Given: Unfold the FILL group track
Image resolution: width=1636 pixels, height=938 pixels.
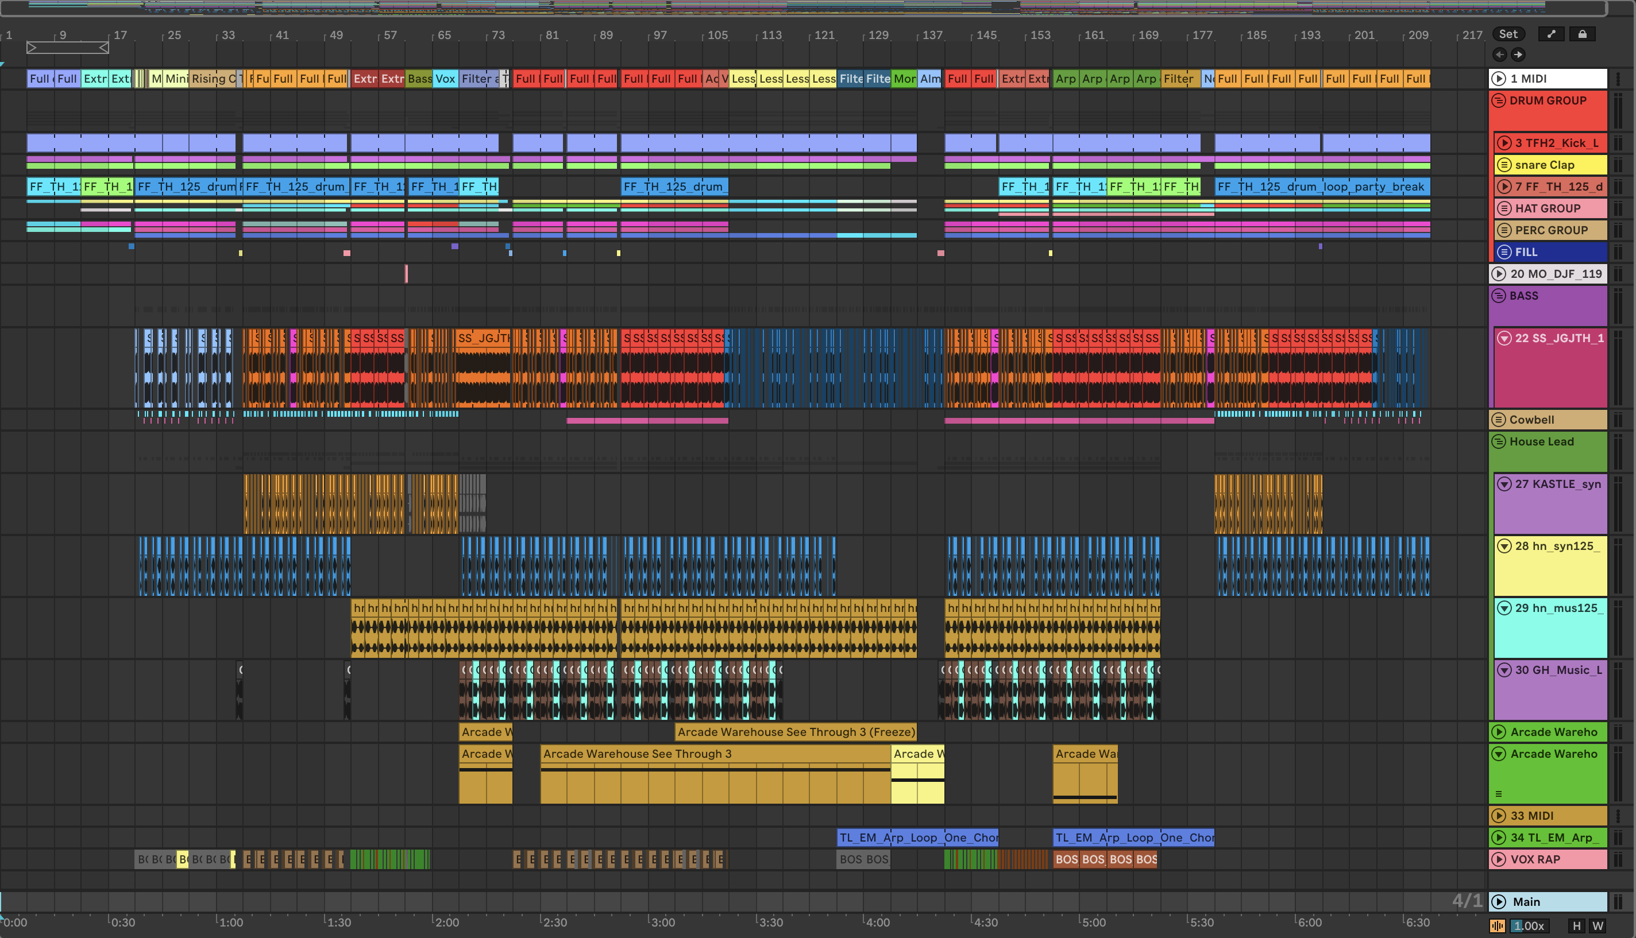Looking at the screenshot, I should [1504, 252].
